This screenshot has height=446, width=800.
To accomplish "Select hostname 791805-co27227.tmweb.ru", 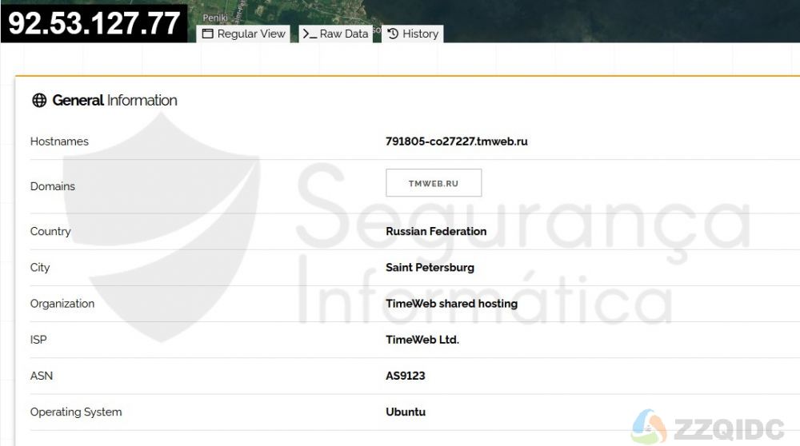I will click(457, 141).
